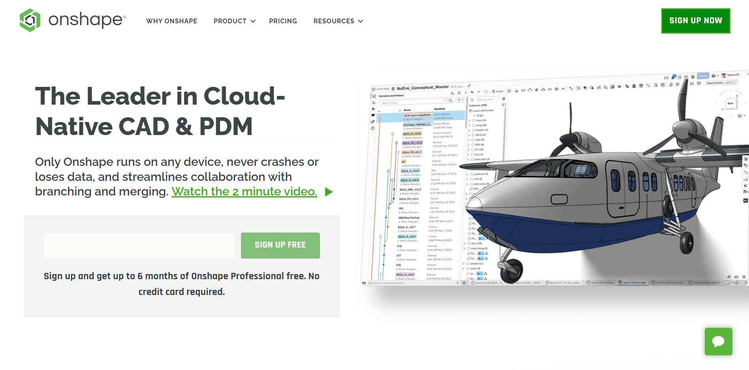The image size is (749, 370).
Task: Click the undo arrow in app screenshot
Action: click(x=472, y=92)
